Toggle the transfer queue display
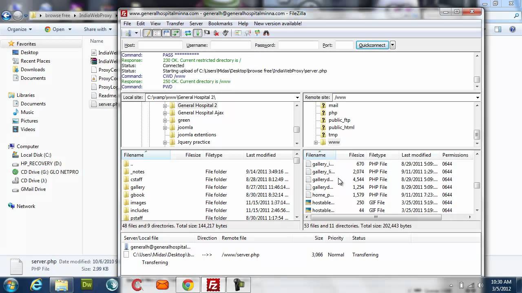Viewport: 522px width, 293px height. (x=176, y=33)
